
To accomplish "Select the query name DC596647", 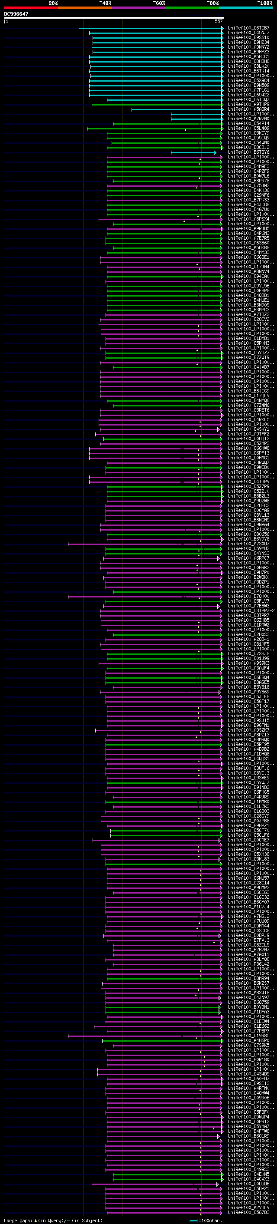I will click(16, 14).
